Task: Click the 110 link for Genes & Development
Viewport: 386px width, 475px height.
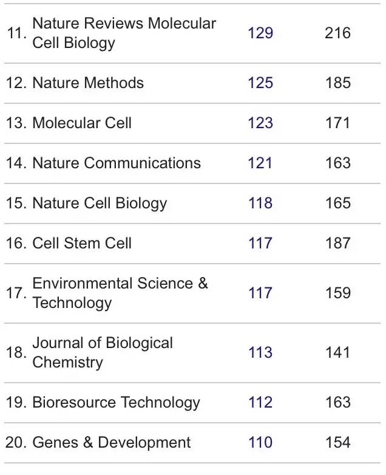Action: (x=260, y=442)
